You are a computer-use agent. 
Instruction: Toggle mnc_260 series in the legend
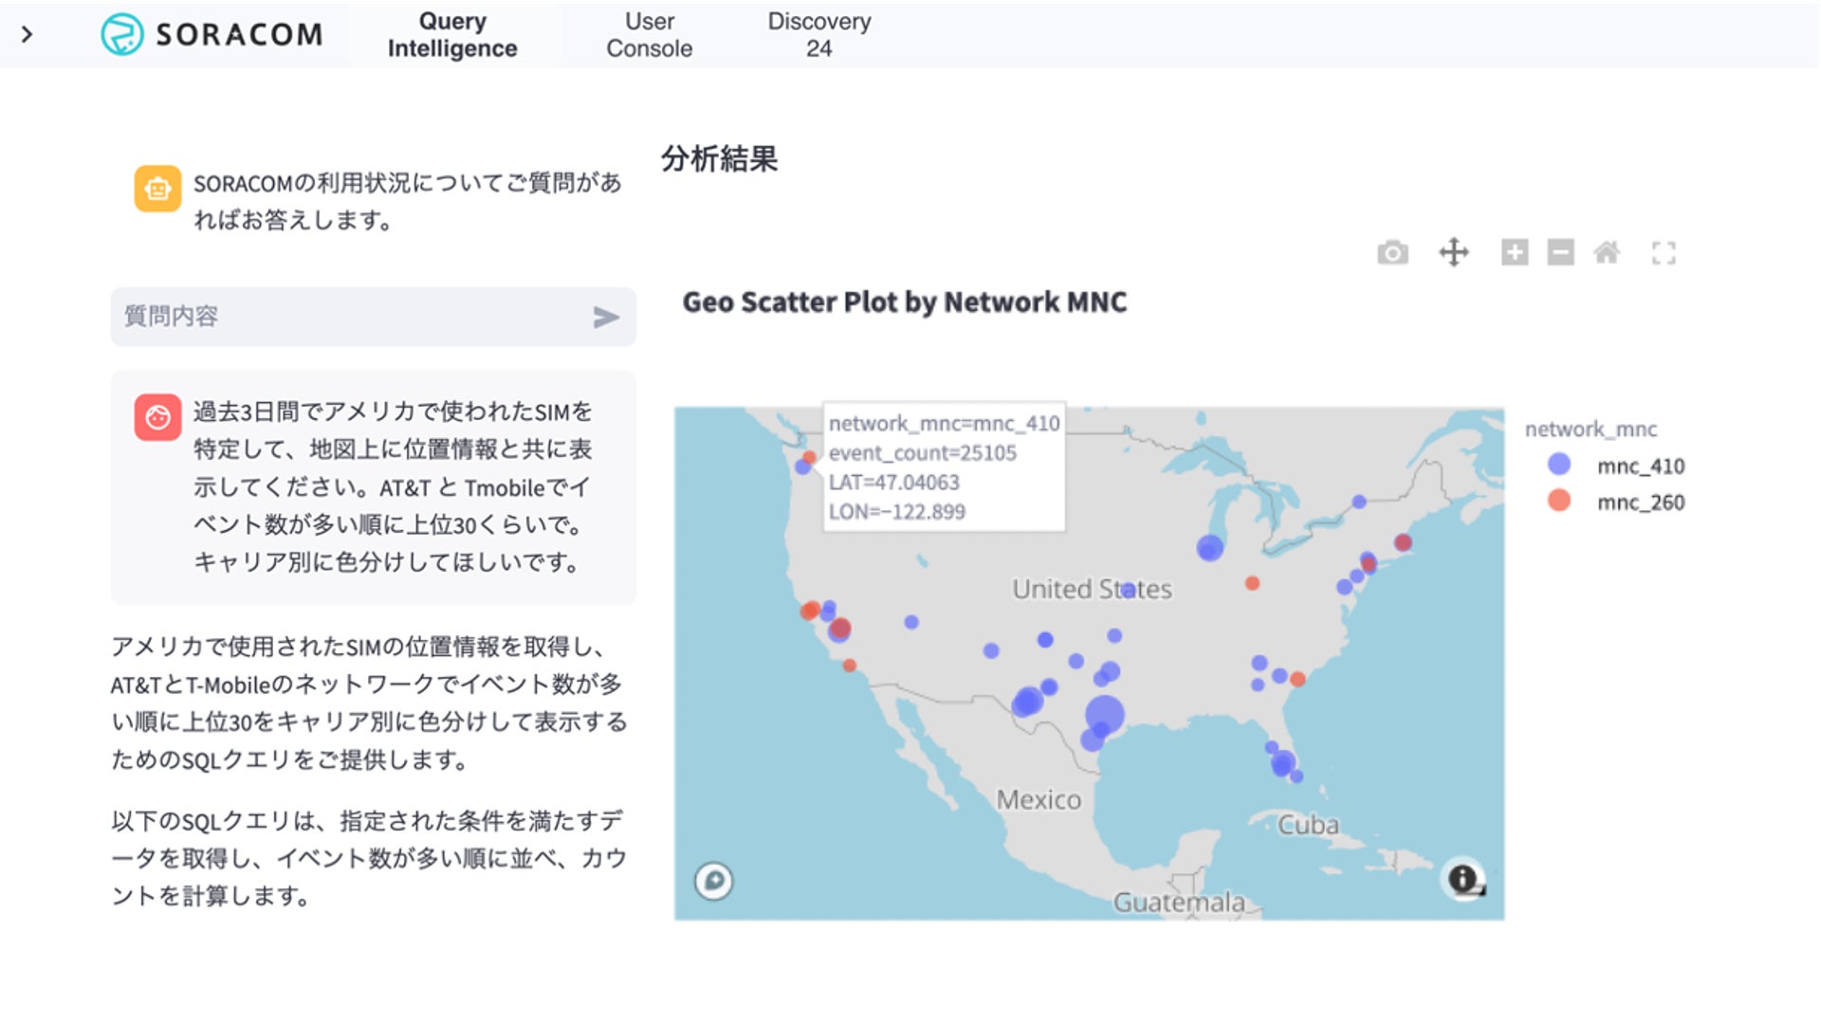(x=1640, y=503)
